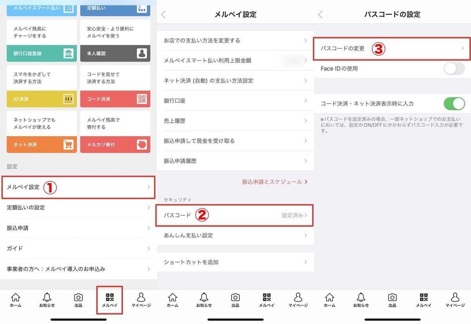
Task: Follow the 振込申請とスケジュール red link
Action: coord(274,182)
